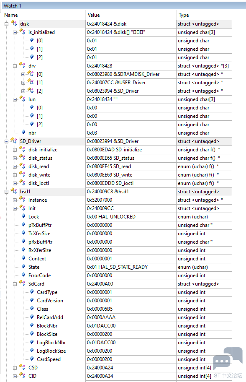
Task: Select the value 0x00 HAL_UNLOCKED
Action: point(111,217)
